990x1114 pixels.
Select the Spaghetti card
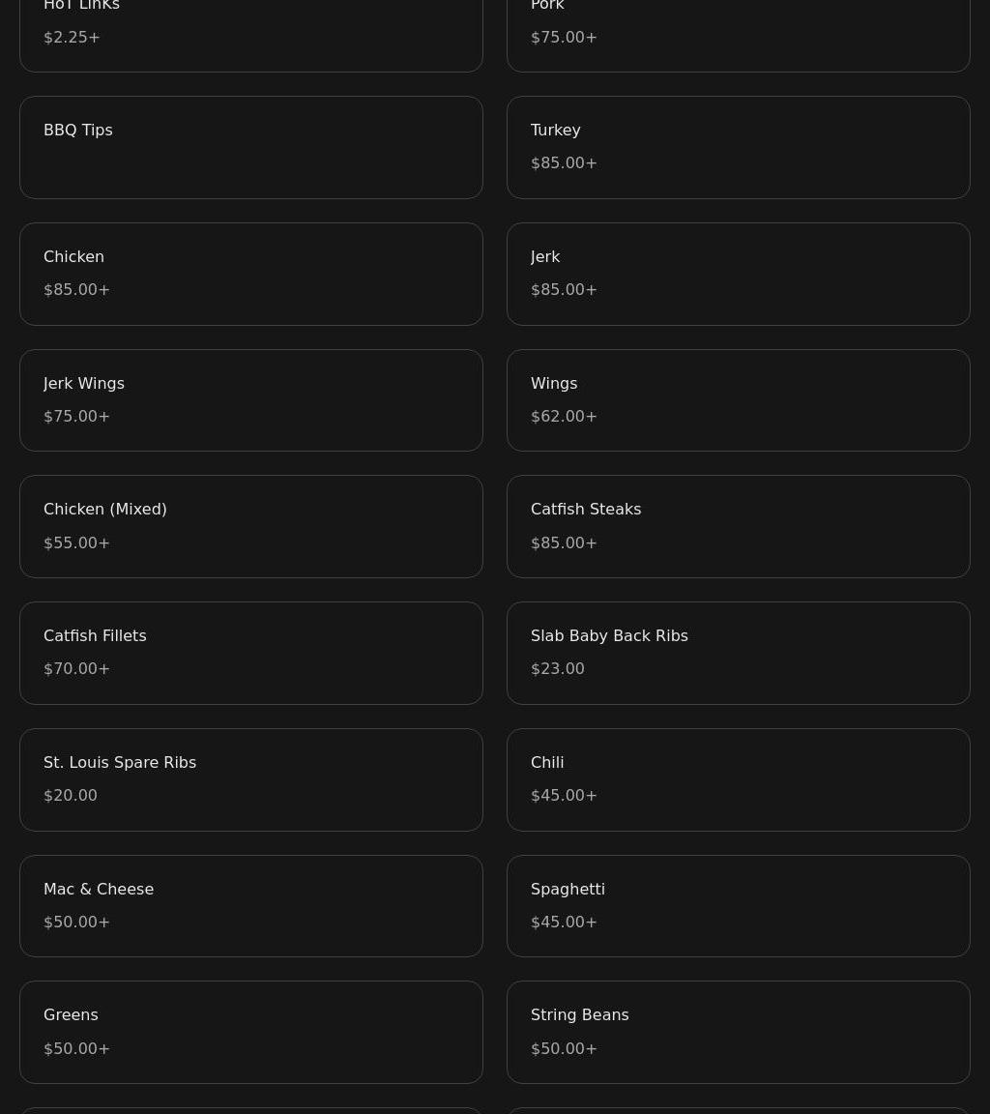click(x=738, y=906)
